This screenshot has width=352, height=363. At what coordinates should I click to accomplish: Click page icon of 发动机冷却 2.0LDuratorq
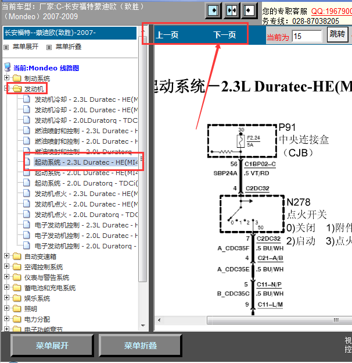(27, 120)
